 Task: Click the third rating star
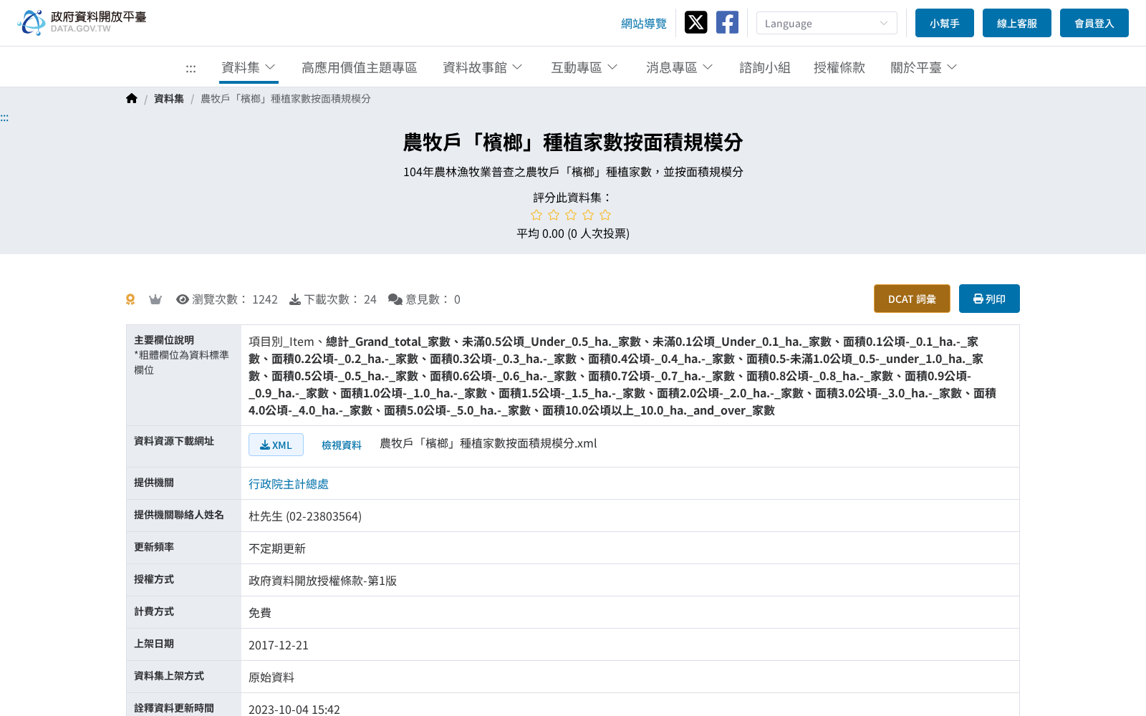(571, 215)
